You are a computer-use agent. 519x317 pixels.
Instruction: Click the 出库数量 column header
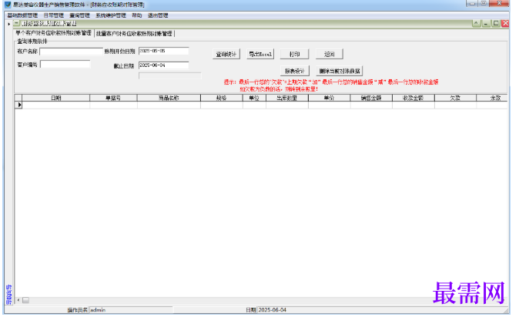pyautogui.click(x=287, y=98)
